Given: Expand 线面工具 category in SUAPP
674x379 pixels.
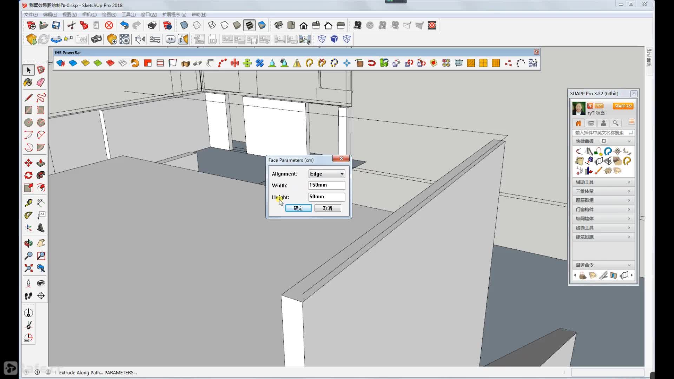Looking at the screenshot, I should pos(603,227).
